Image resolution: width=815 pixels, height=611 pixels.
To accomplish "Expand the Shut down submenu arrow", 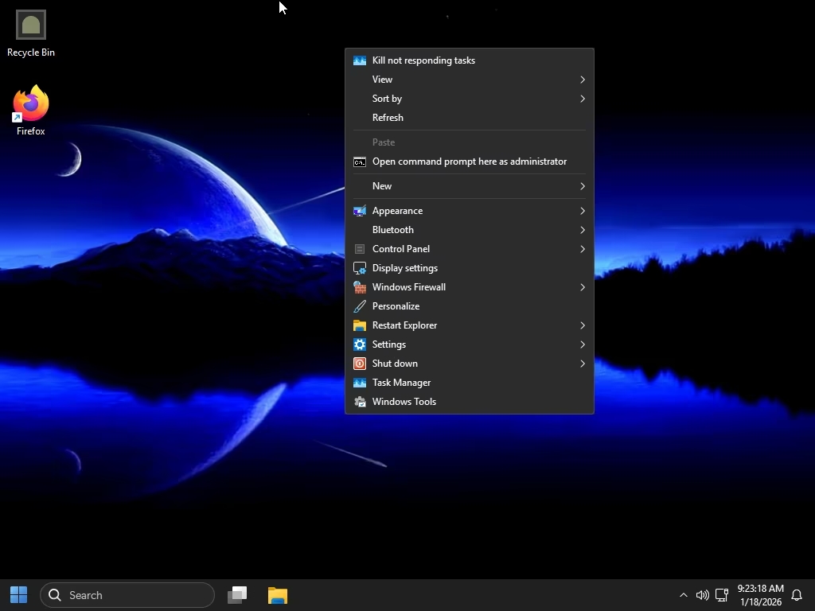I will tap(582, 364).
